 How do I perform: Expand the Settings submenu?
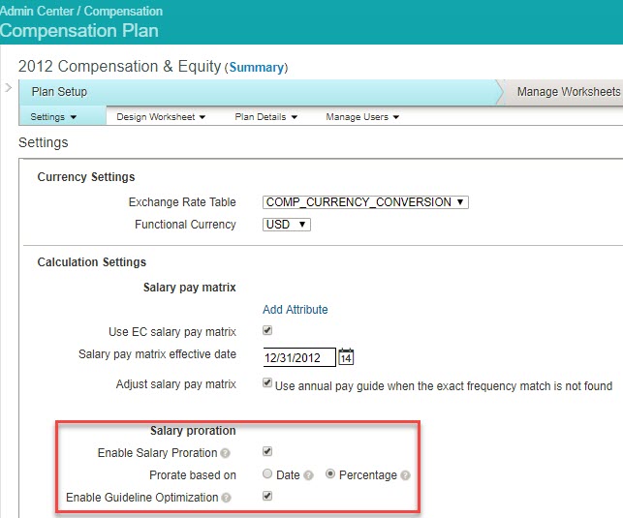pos(53,117)
